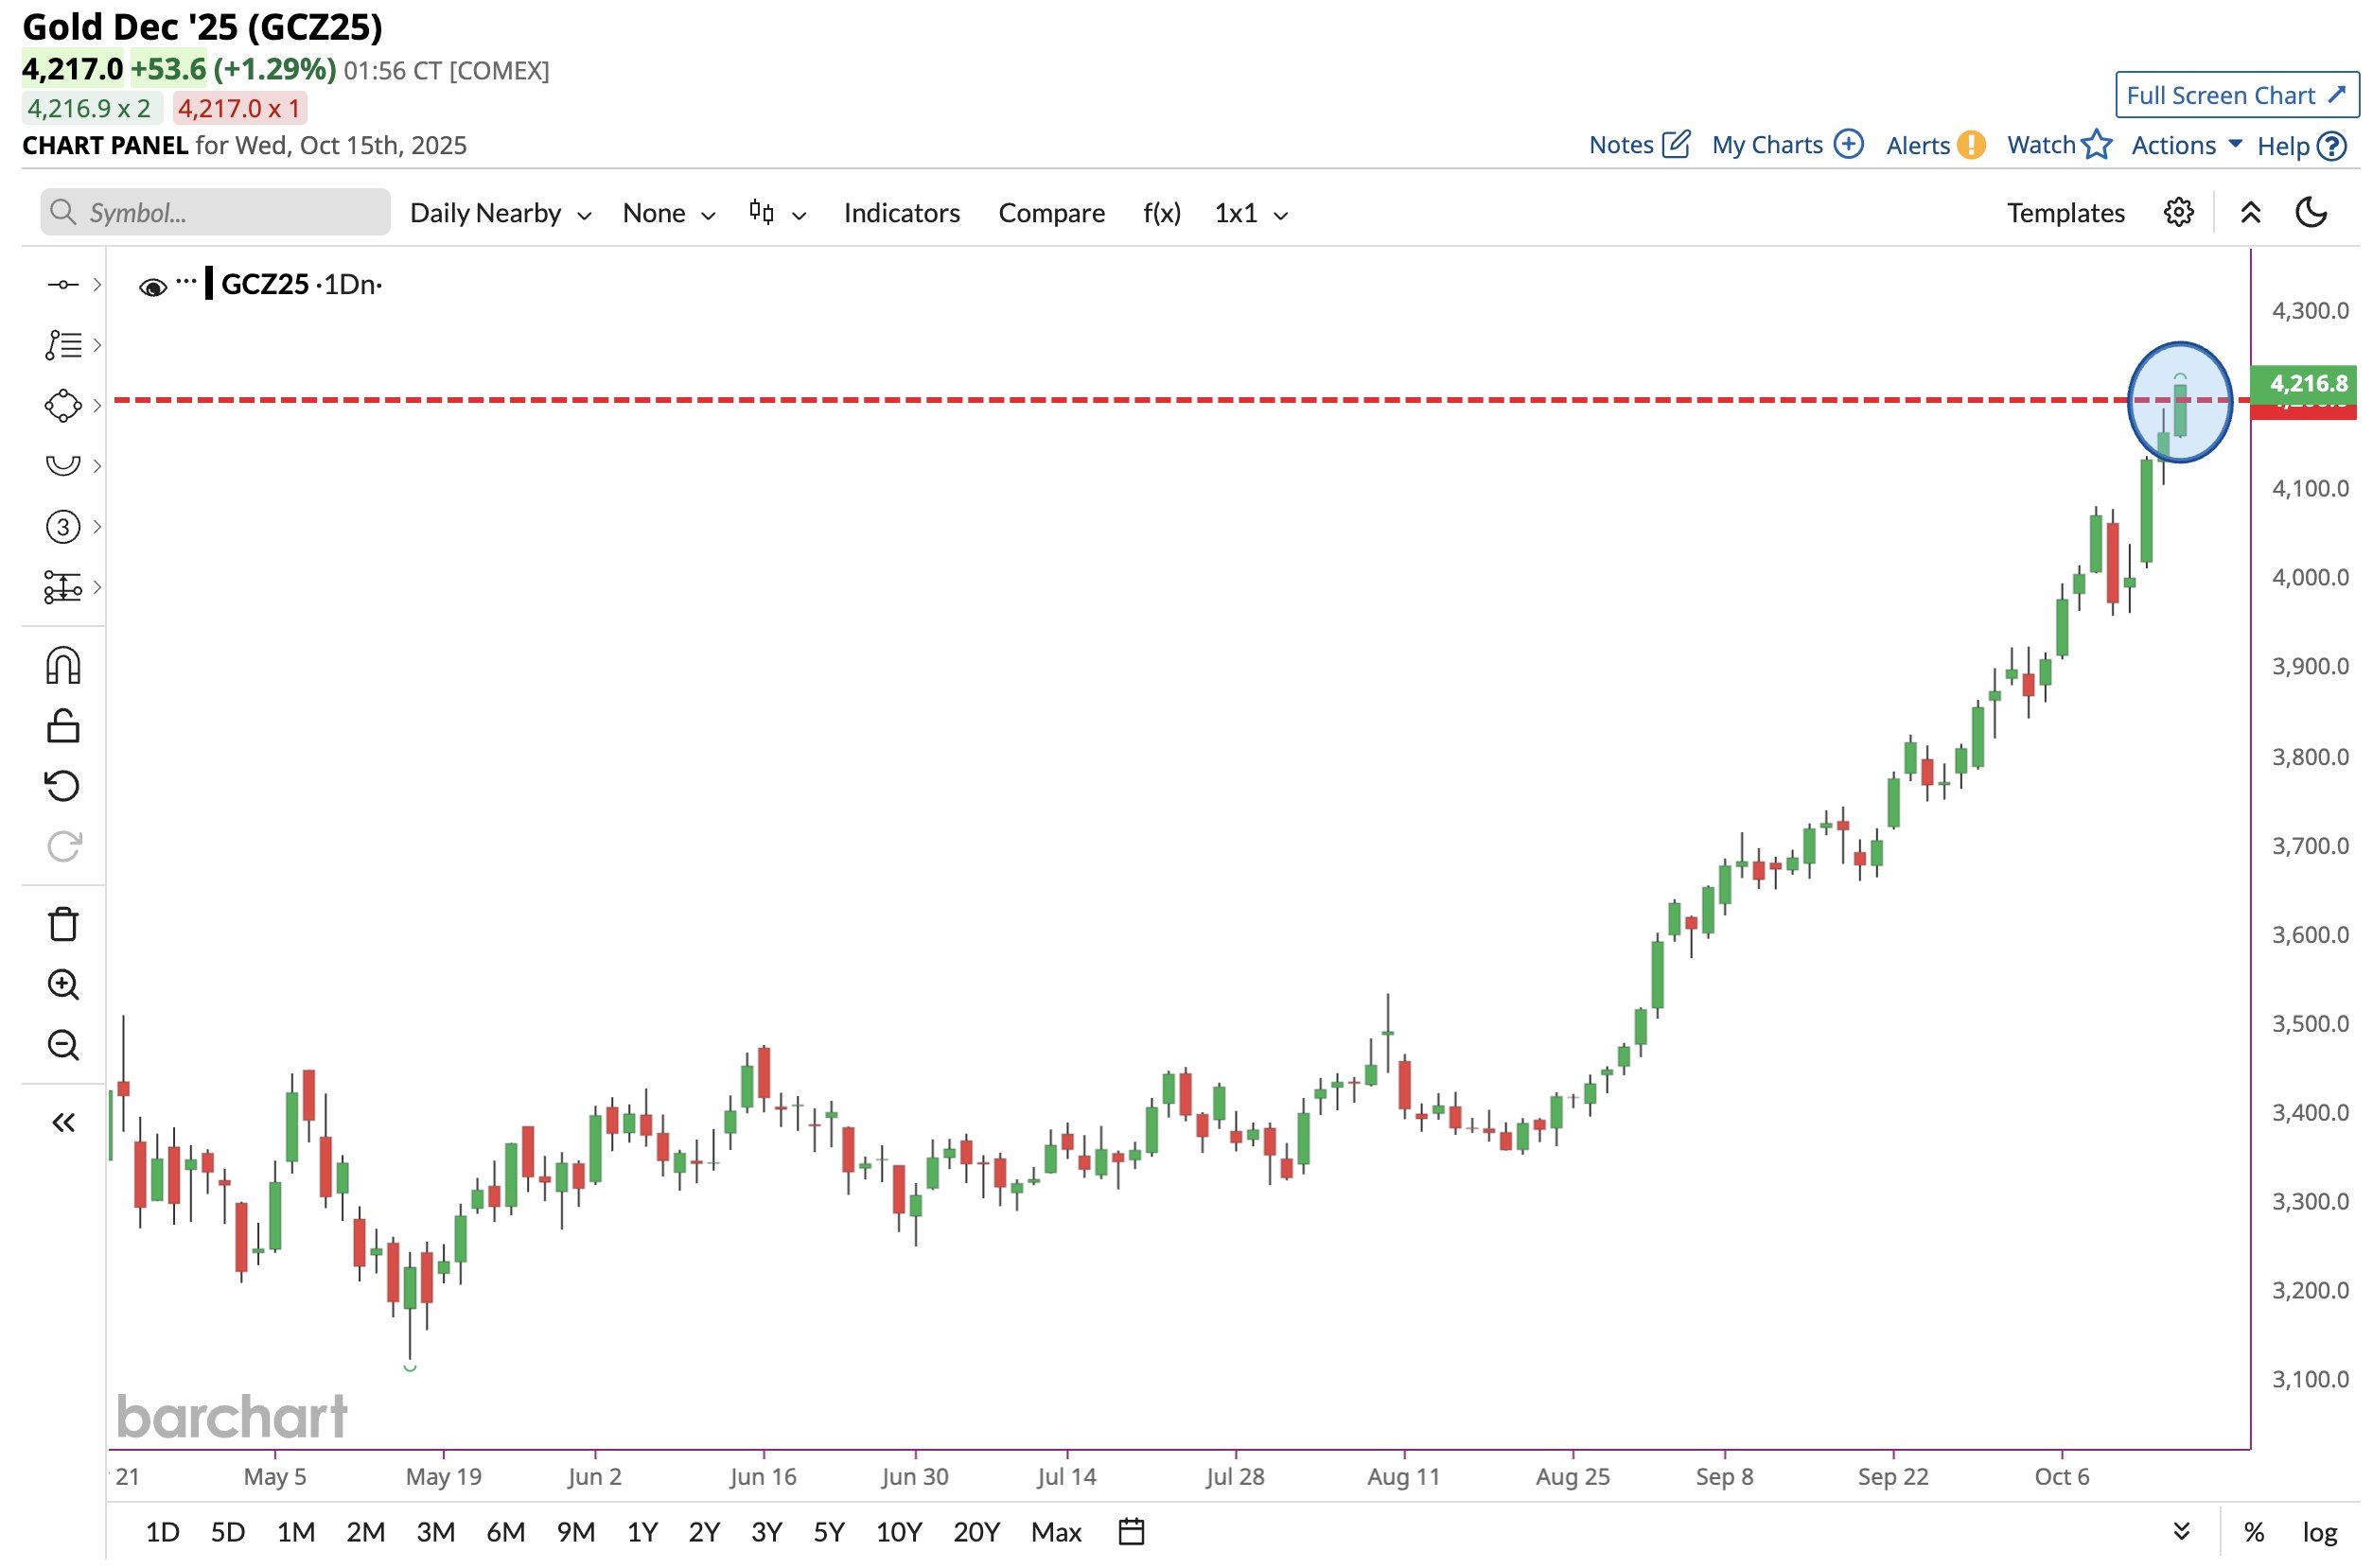Open the Daily Nearby dropdown

coord(501,213)
